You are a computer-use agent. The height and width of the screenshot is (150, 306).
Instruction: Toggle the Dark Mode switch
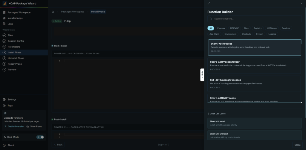pos(40,137)
